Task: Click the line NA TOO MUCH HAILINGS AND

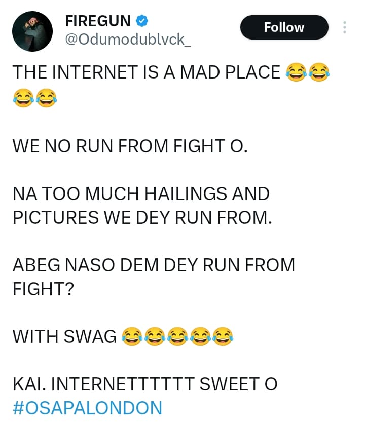Action: [141, 193]
